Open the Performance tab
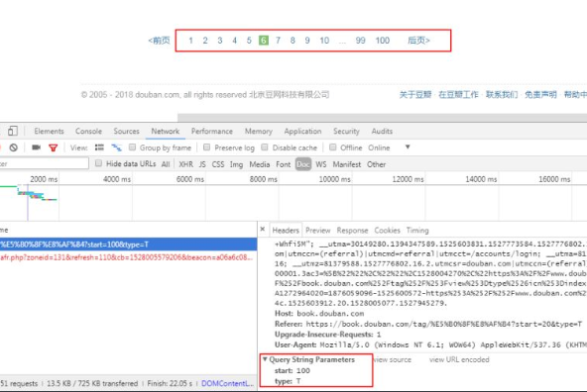This screenshot has height=392, width=587. pos(212,132)
